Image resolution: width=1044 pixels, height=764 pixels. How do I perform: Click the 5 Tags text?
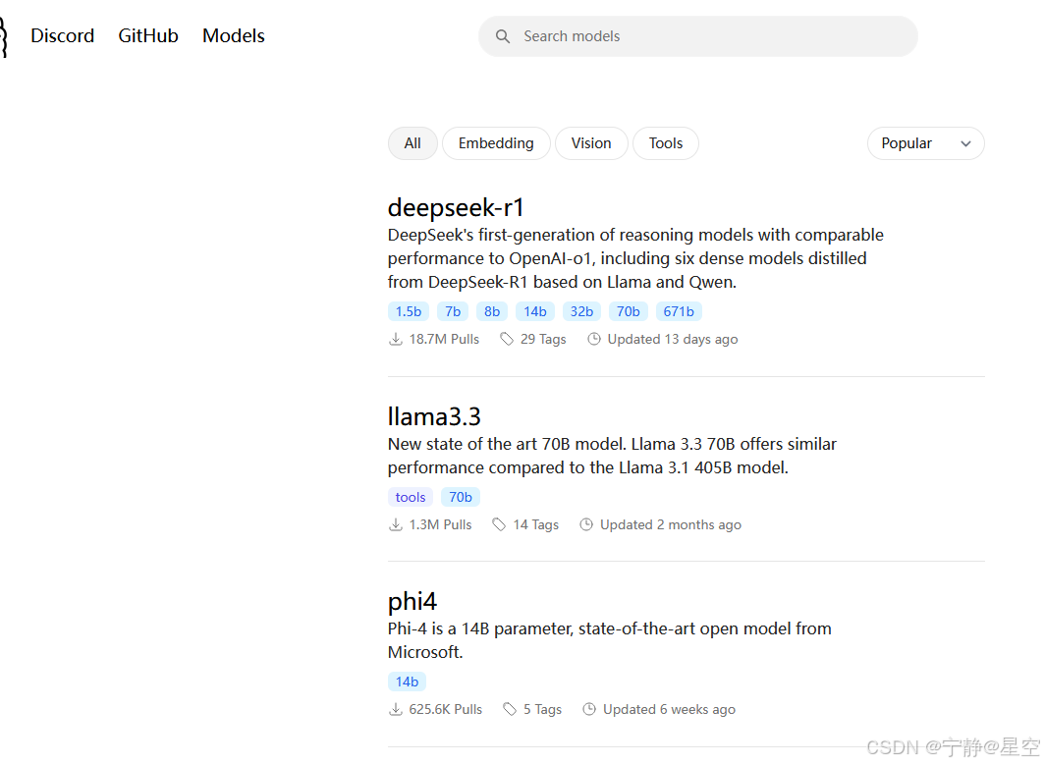point(543,709)
